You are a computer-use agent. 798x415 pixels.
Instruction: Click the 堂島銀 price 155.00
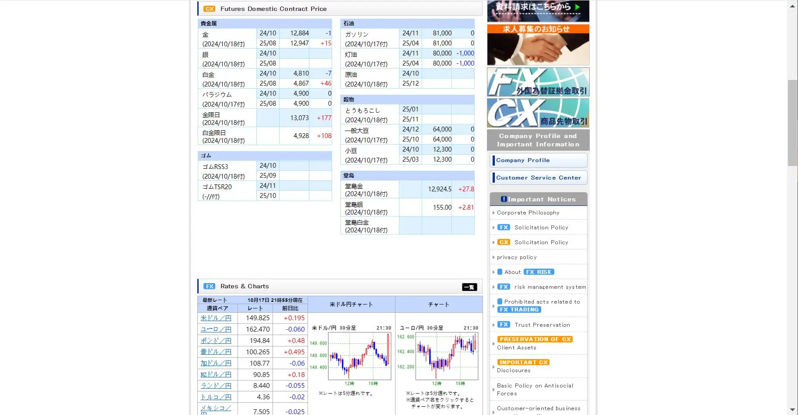(442, 207)
